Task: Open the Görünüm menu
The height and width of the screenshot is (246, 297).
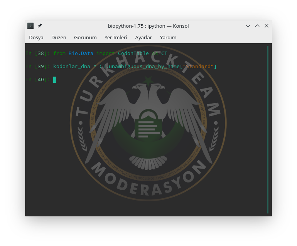Action: [x=85, y=37]
